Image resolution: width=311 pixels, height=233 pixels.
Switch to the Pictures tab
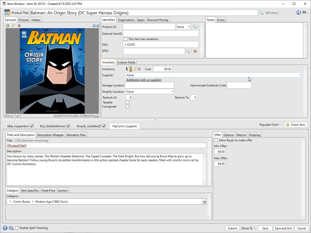pos(24,20)
